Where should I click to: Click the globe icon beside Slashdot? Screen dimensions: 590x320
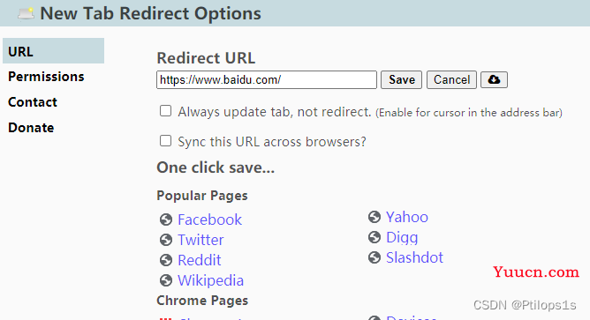pos(374,257)
